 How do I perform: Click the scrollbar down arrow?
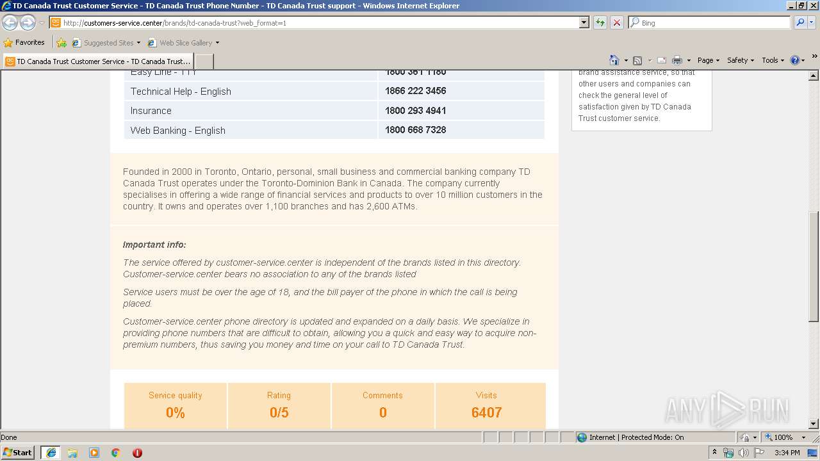click(814, 424)
